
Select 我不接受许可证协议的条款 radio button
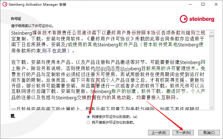[88, 122]
